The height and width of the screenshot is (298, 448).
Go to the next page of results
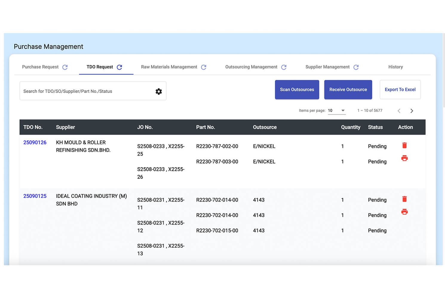pos(412,111)
